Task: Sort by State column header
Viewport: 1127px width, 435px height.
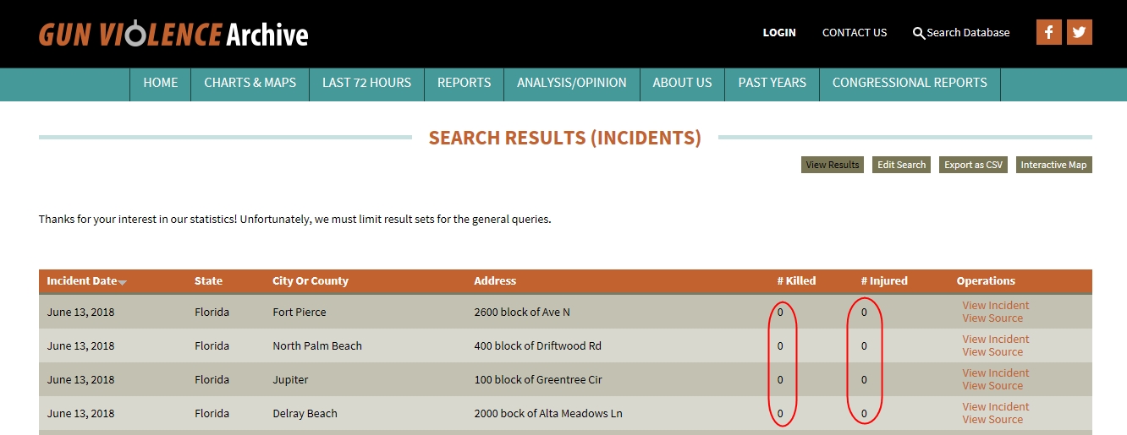Action: coord(208,281)
